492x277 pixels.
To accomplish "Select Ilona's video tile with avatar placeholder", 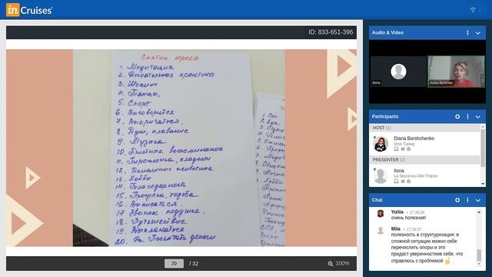I will [x=398, y=72].
